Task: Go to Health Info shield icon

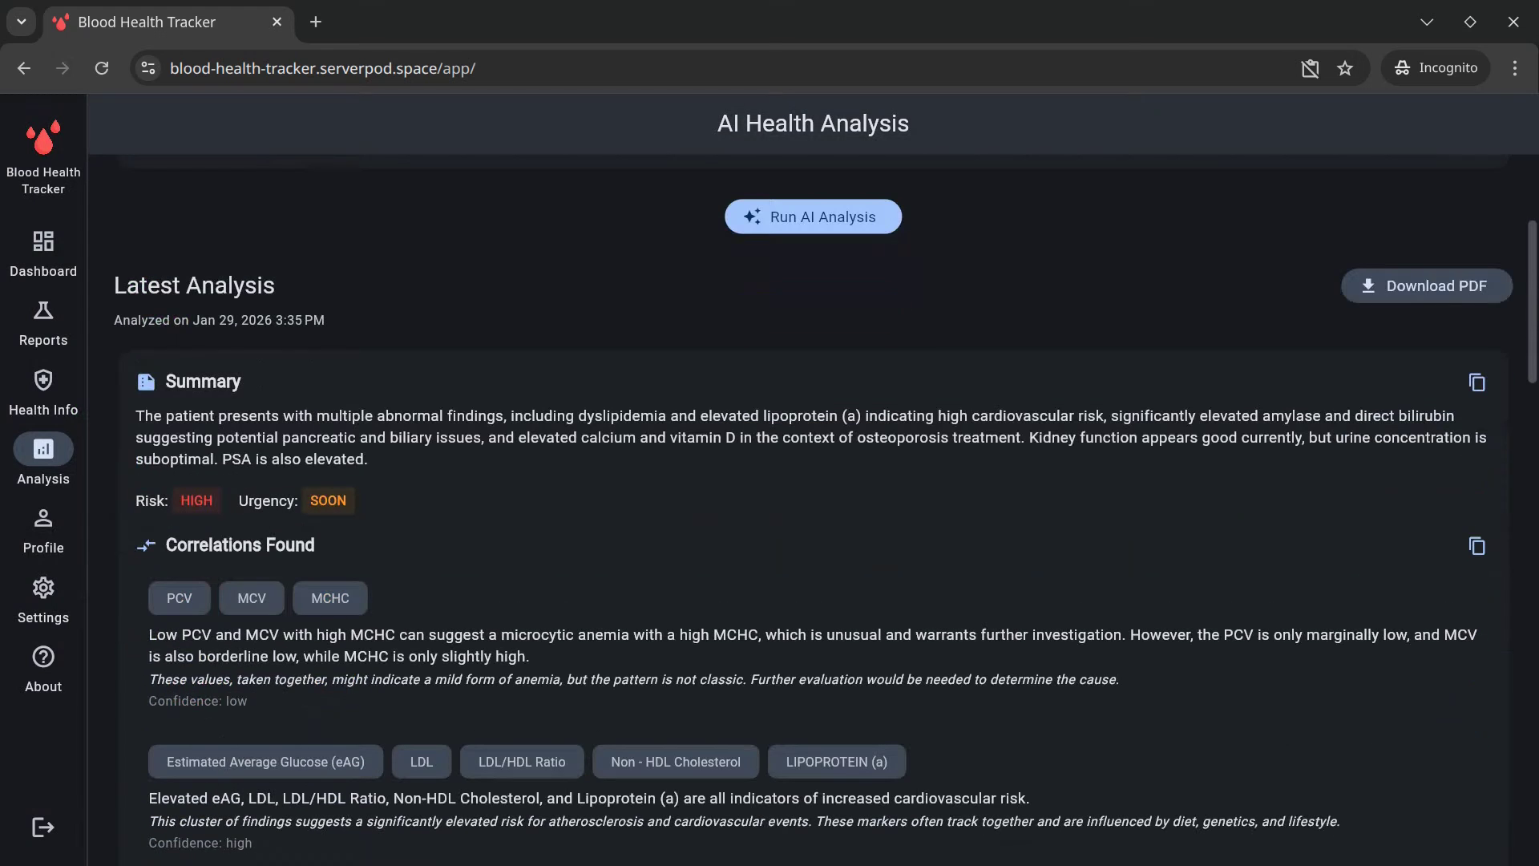Action: 43,380
